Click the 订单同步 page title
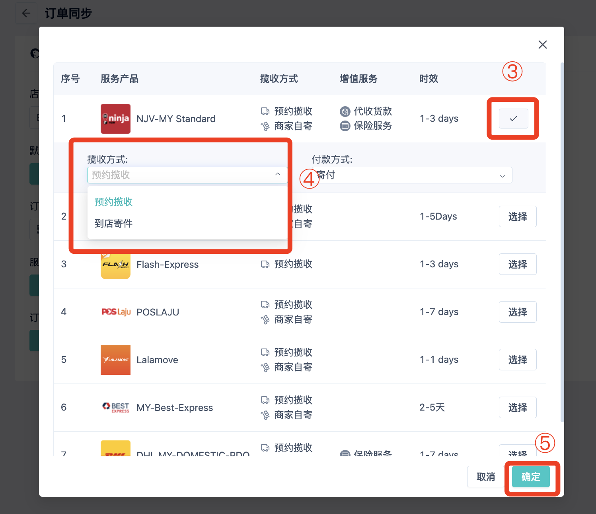The image size is (596, 514). click(x=68, y=13)
